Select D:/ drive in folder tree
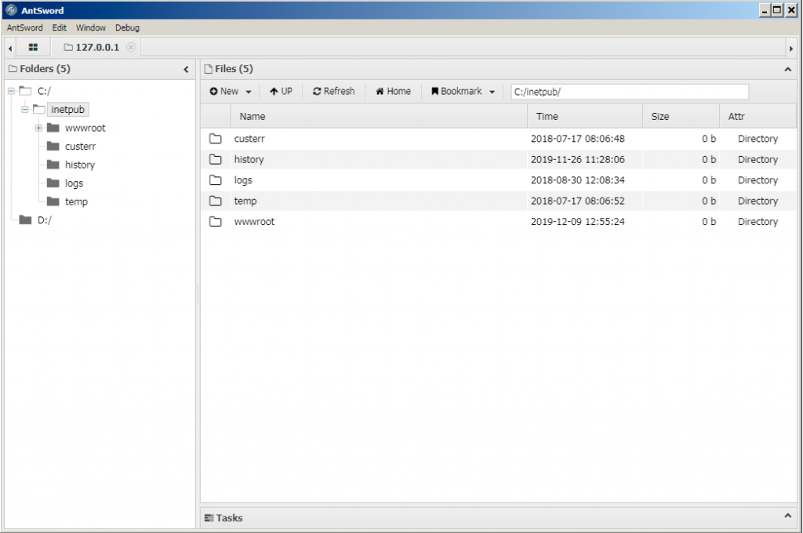Screen dimensions: 803x533 (x=45, y=220)
